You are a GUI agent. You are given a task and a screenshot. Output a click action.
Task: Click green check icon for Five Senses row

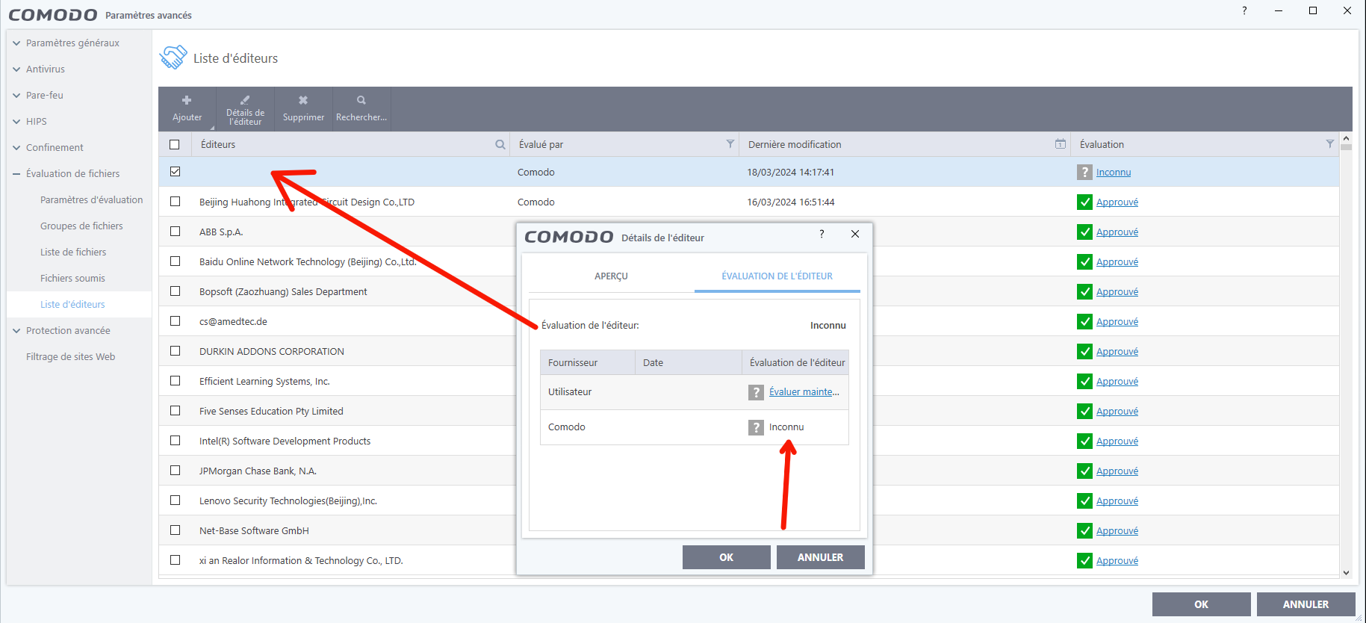[1084, 412]
